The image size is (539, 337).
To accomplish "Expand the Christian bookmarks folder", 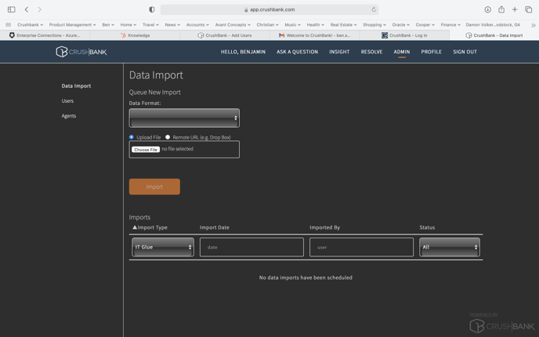I will point(267,25).
